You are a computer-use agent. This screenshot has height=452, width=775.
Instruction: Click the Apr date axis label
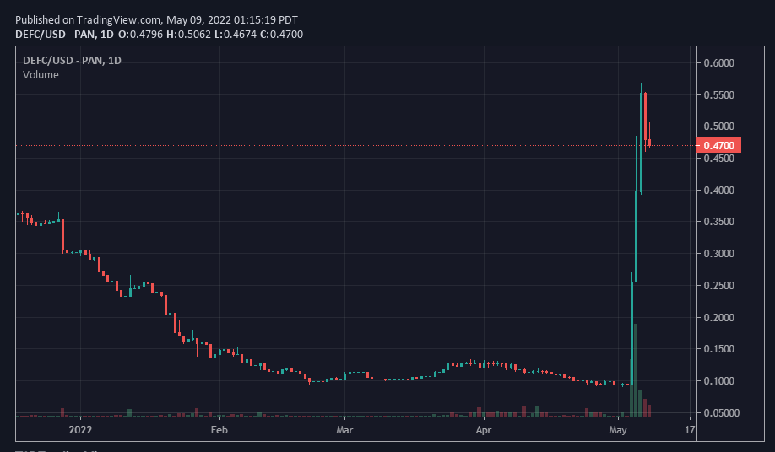(x=484, y=430)
